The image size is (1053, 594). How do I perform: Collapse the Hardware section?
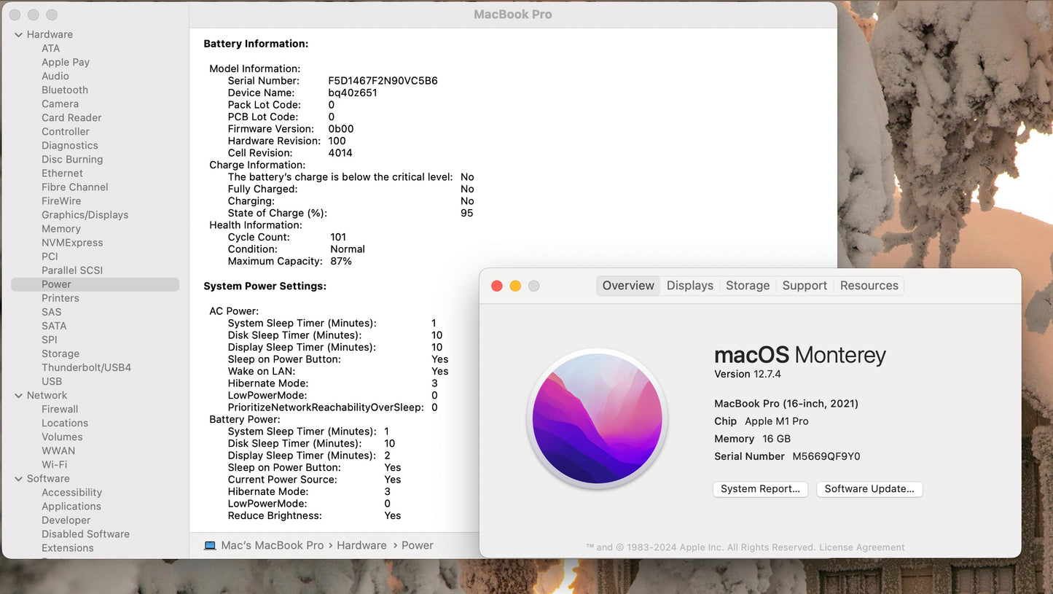pos(18,34)
